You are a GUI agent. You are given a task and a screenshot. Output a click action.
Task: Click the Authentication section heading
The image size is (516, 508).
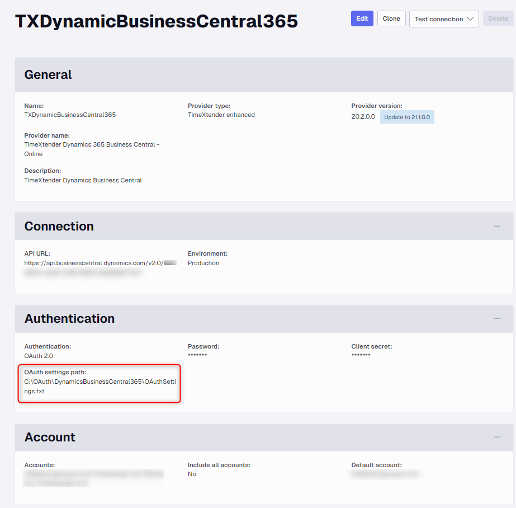69,318
